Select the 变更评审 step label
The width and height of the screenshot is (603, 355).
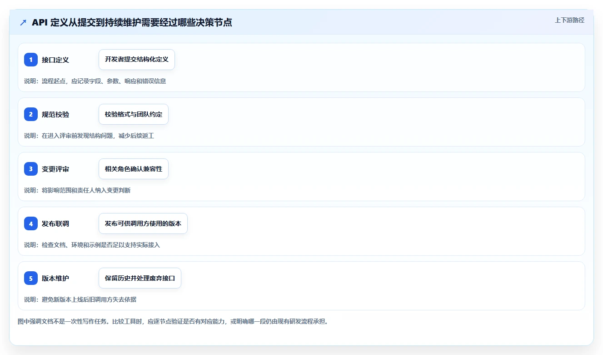[55, 169]
